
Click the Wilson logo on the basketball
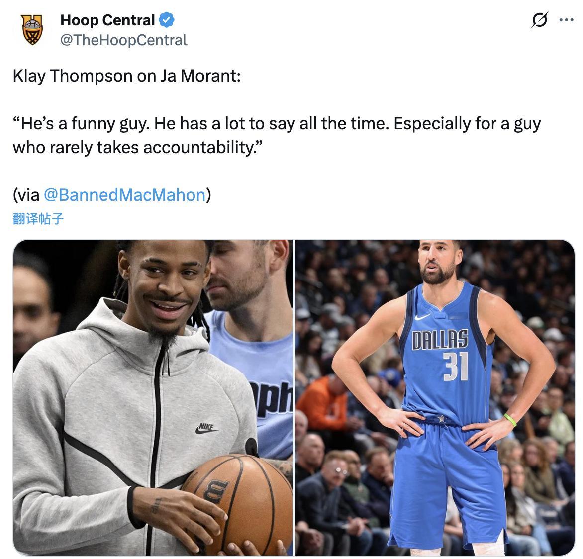216,491
